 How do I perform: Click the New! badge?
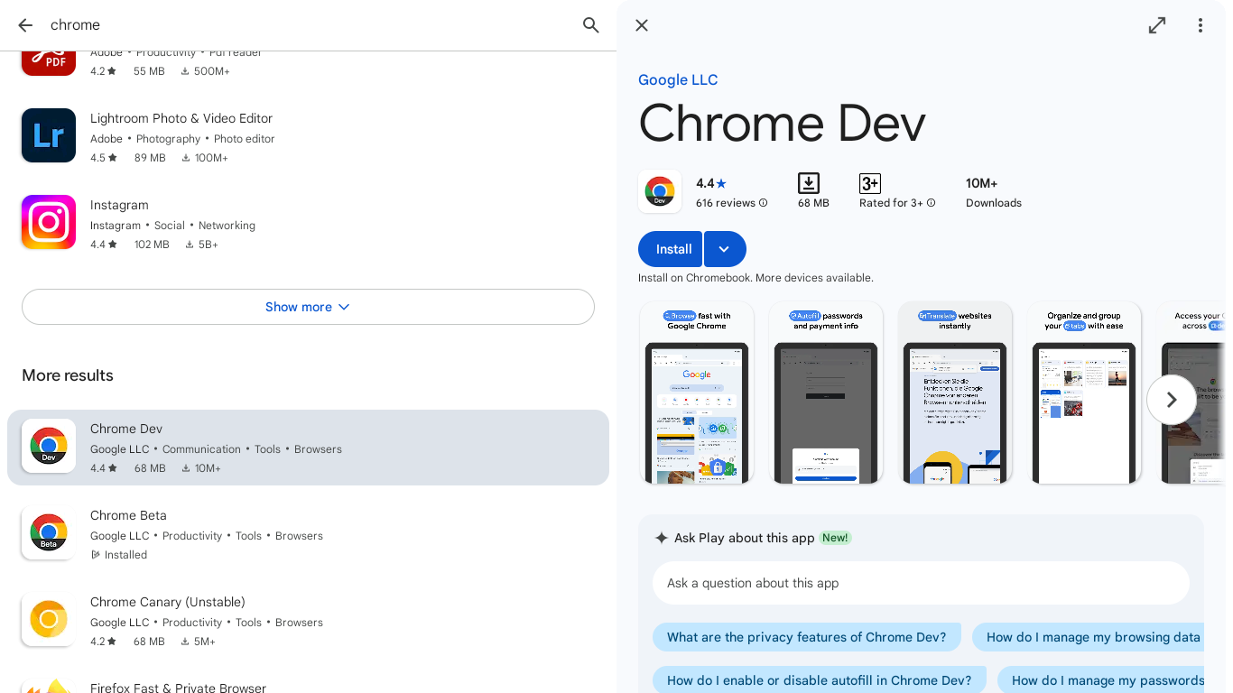[x=835, y=538]
